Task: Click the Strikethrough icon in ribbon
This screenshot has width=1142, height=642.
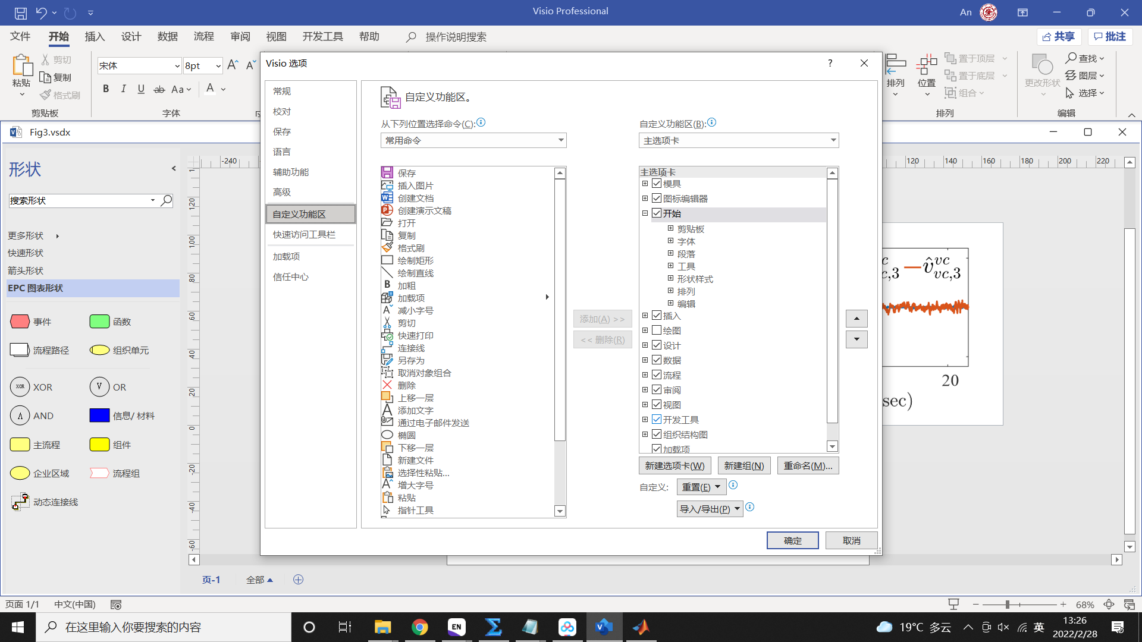Action: coord(159,89)
